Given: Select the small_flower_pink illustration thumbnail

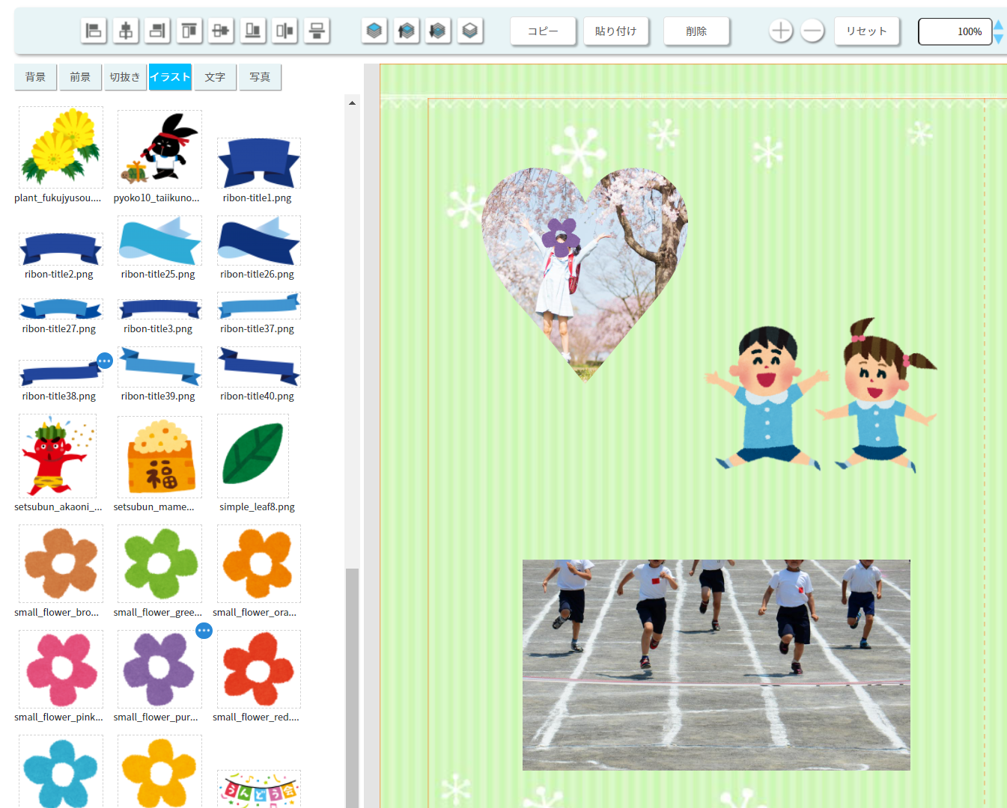Looking at the screenshot, I should 61,670.
